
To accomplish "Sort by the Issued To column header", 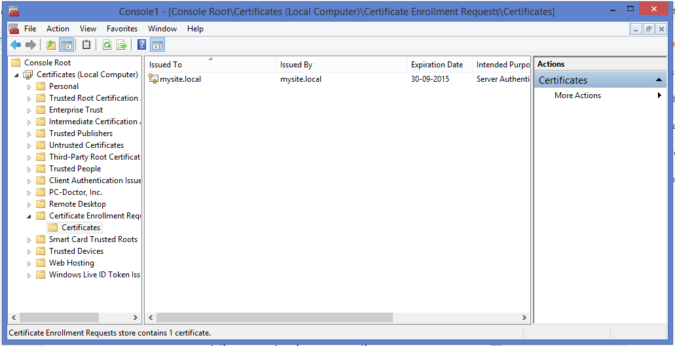I will (210, 65).
